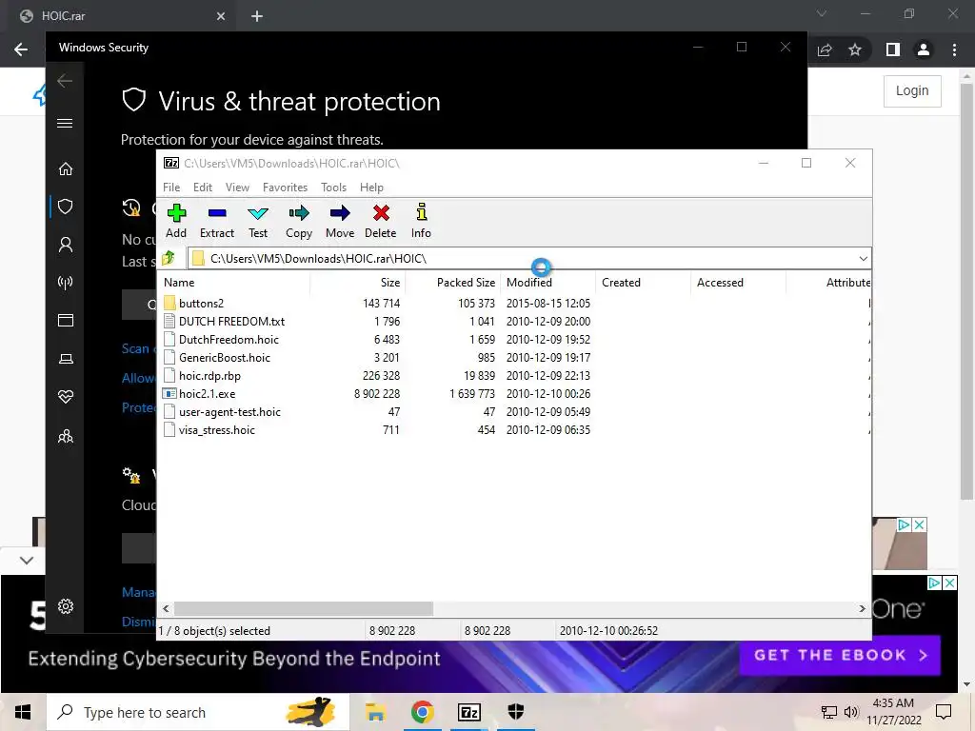Viewport: 975px width, 731px height.
Task: Open Virus & threat protection shield in sidebar
Action: pos(66,207)
